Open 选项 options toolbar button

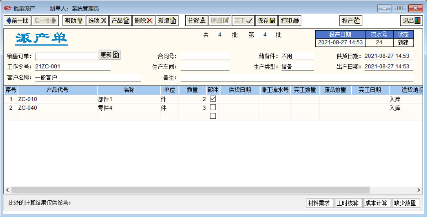97,21
